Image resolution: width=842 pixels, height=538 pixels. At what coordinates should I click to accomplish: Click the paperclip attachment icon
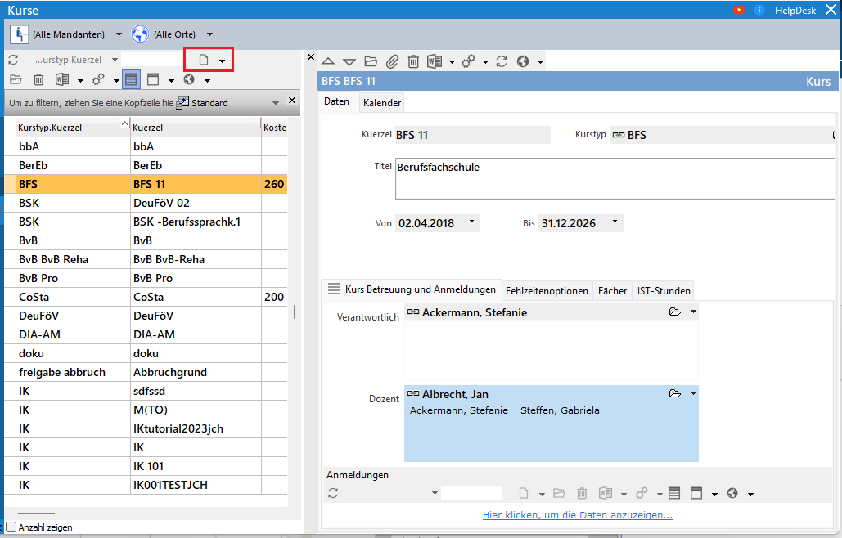coord(392,61)
